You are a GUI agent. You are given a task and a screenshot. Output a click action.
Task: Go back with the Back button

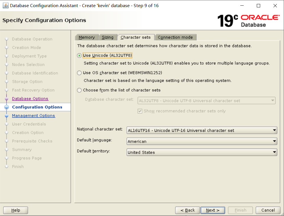coord(188,210)
